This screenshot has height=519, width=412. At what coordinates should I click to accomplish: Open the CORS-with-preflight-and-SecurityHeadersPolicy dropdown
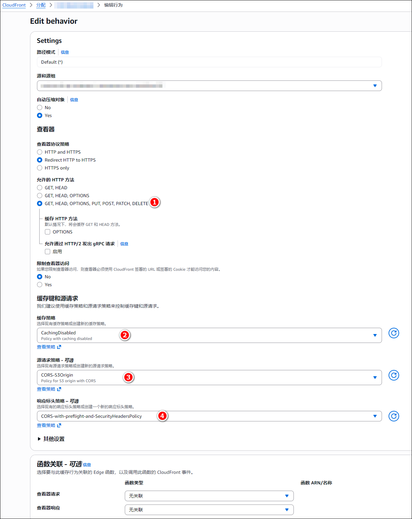[x=209, y=416]
